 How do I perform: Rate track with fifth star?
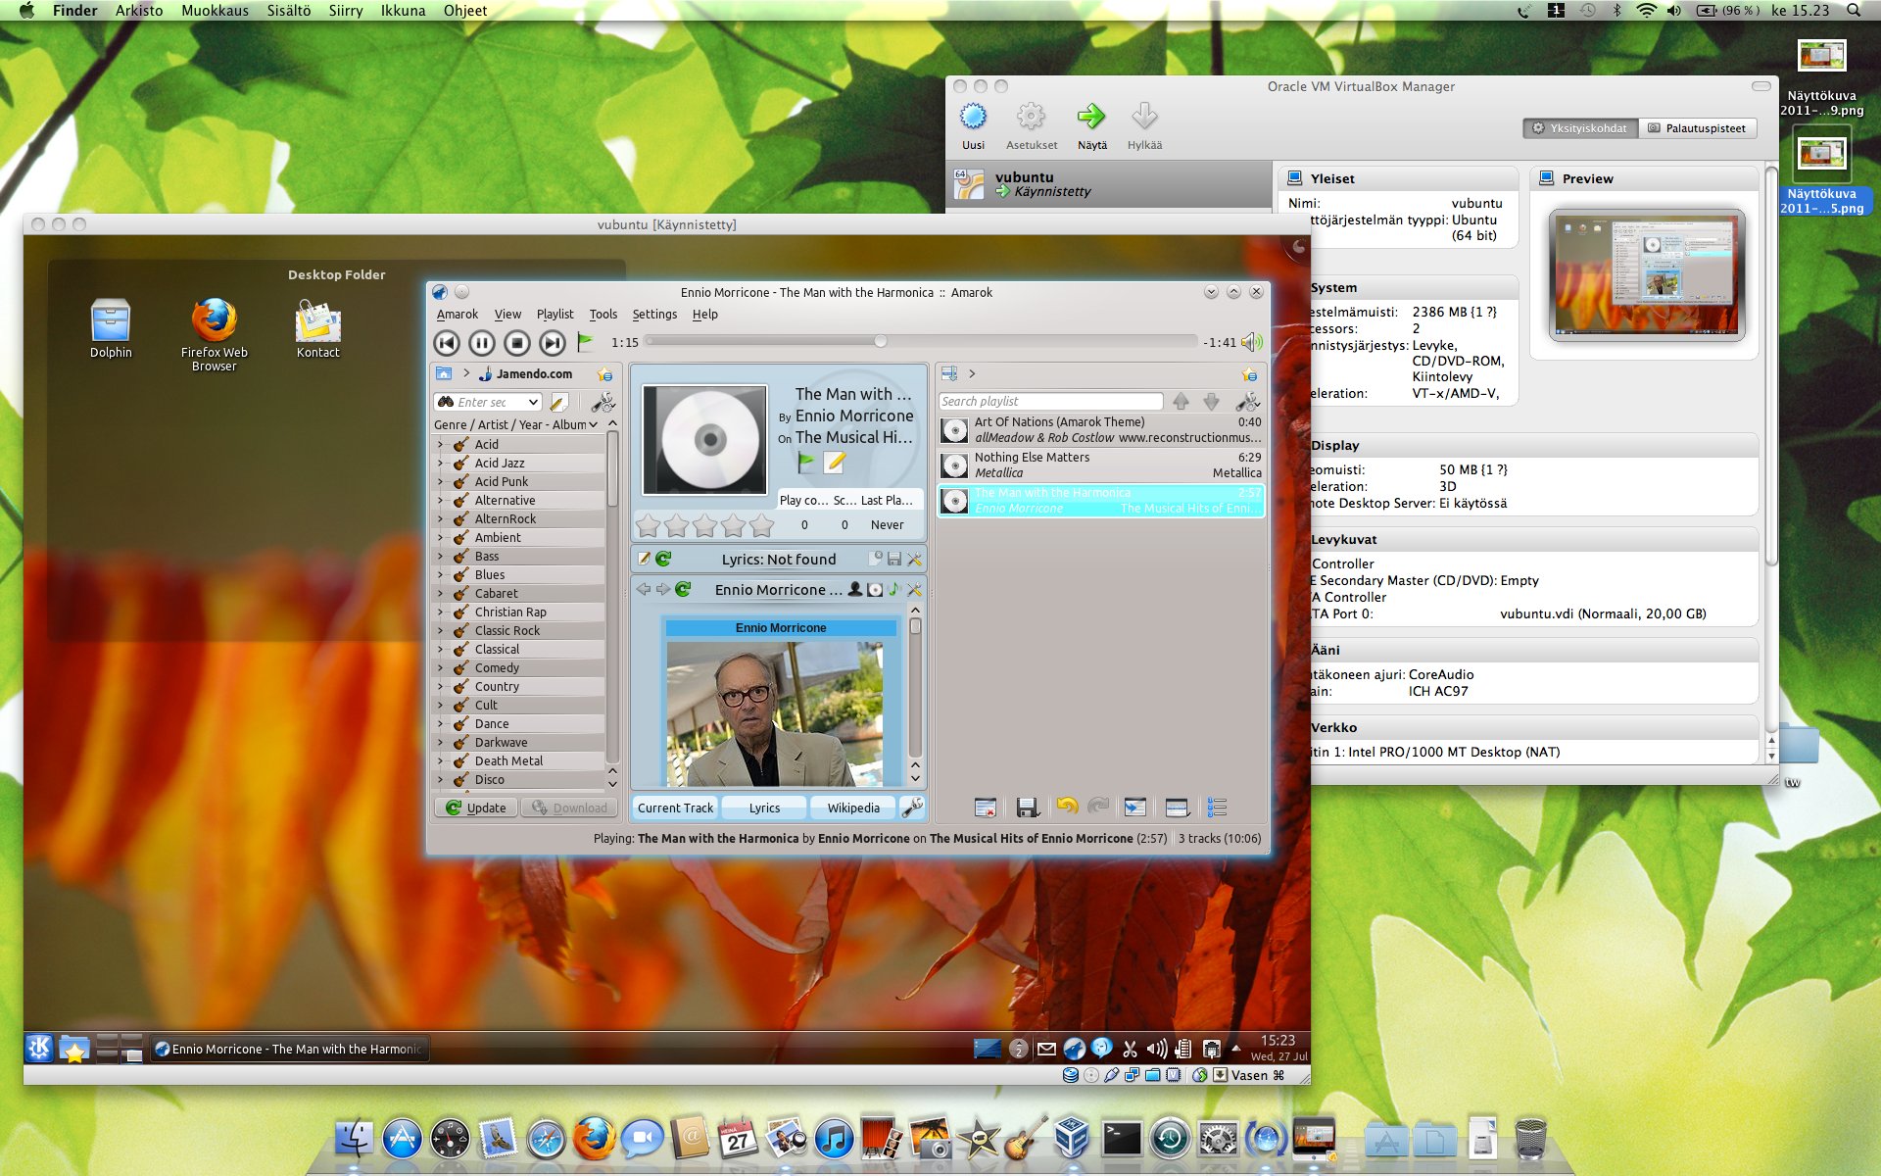pyautogui.click(x=761, y=526)
